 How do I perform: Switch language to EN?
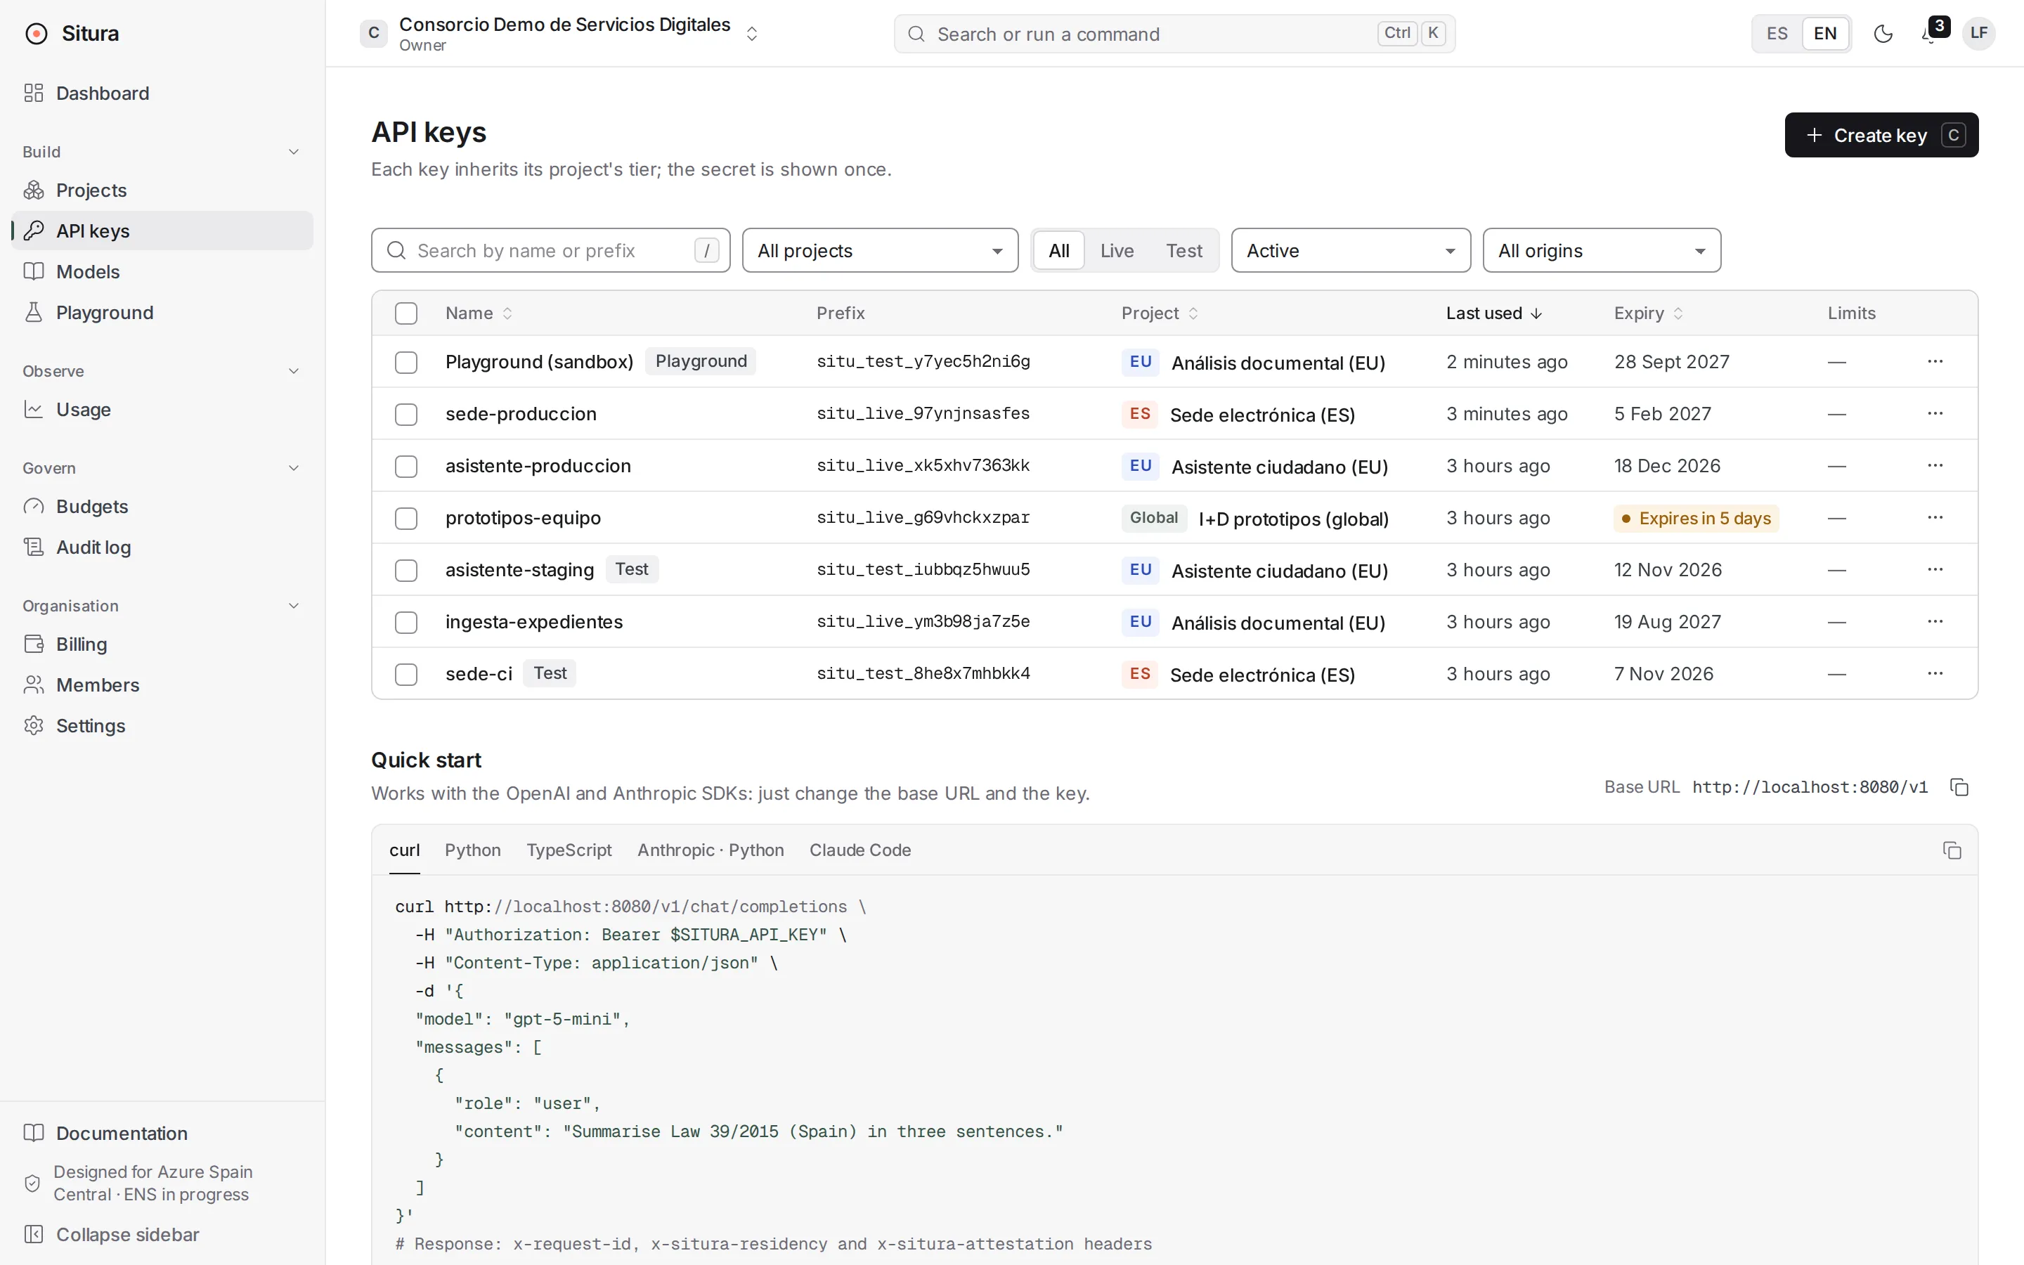pyautogui.click(x=1825, y=34)
